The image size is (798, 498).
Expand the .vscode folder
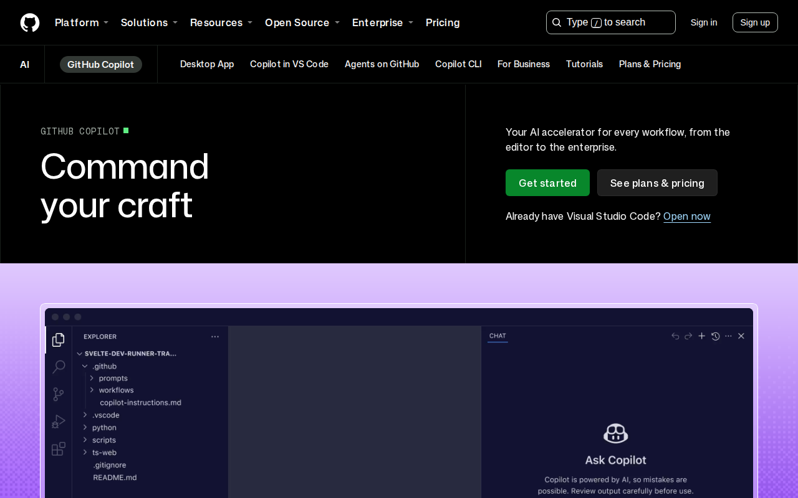[x=101, y=415]
